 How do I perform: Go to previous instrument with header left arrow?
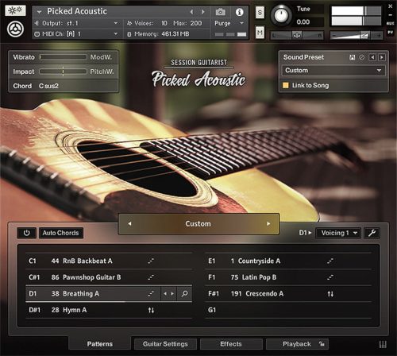191,12
